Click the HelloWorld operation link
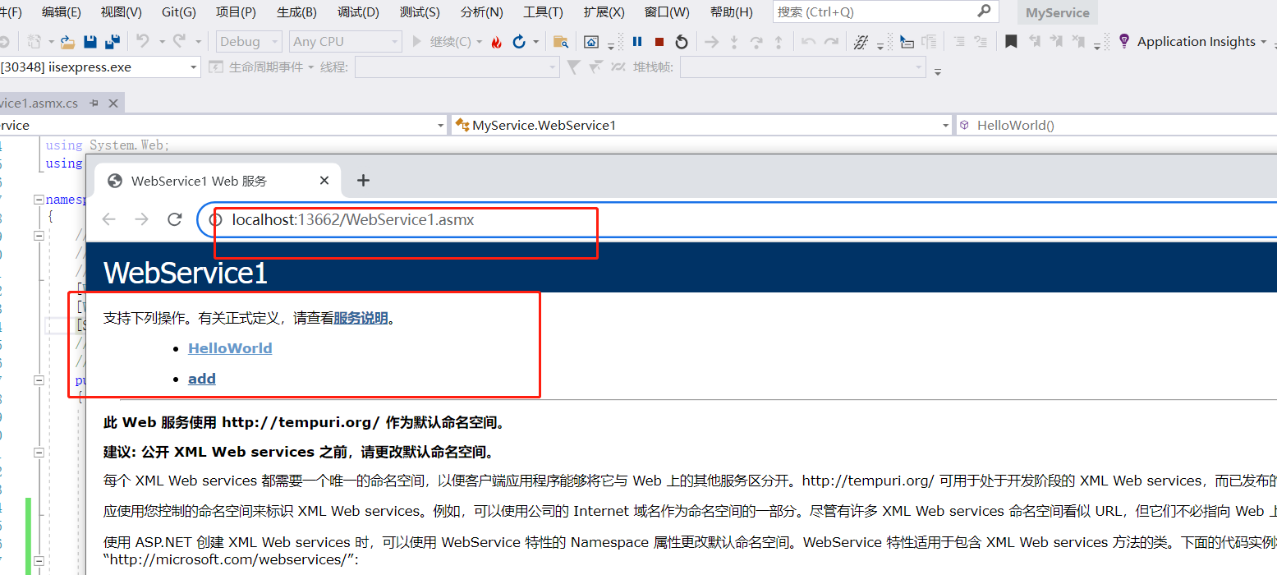 (230, 348)
